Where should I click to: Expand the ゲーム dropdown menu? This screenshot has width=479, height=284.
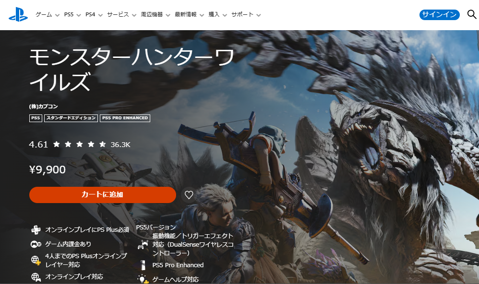pos(48,15)
